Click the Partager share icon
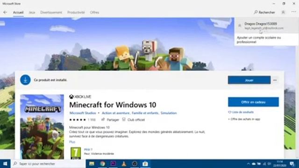 coord(103,119)
